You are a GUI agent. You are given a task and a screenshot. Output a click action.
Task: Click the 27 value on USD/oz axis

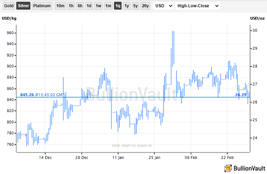(255, 84)
